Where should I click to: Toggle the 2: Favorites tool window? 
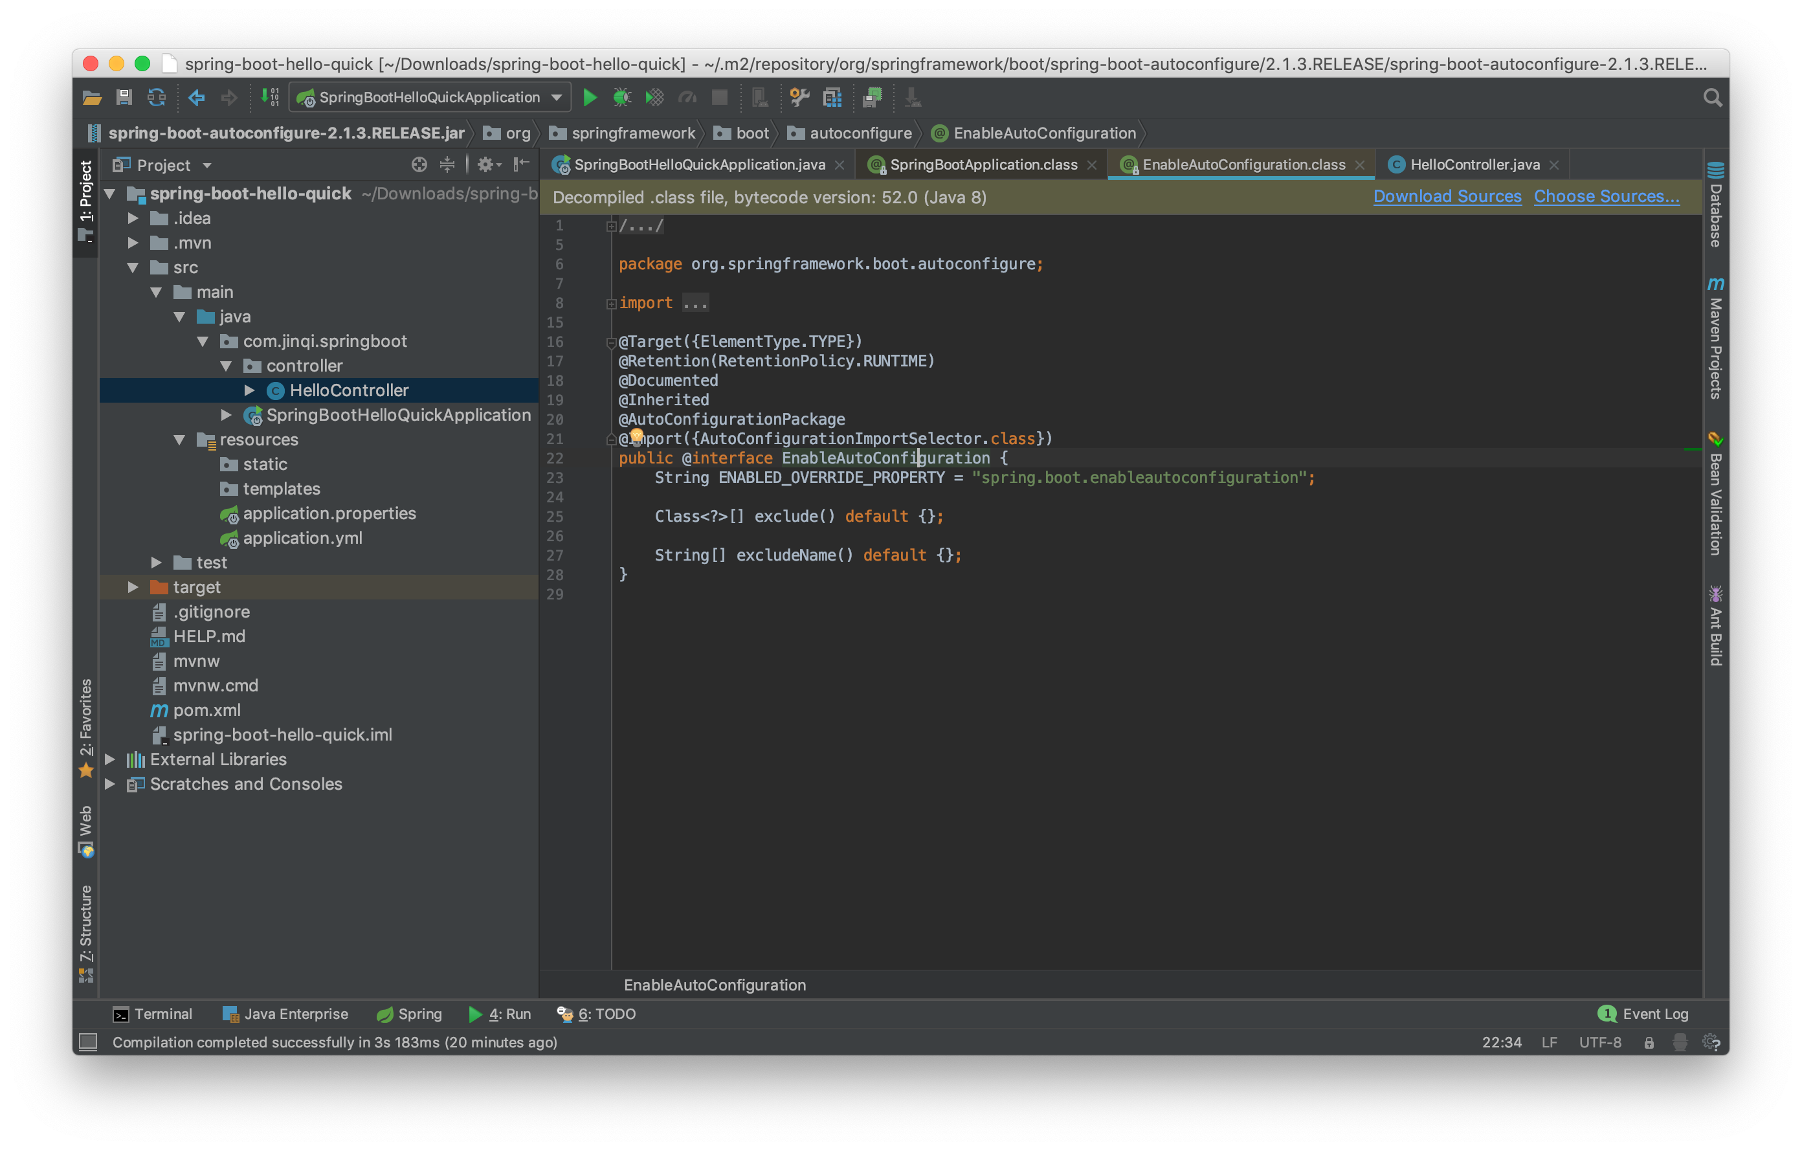[x=86, y=728]
